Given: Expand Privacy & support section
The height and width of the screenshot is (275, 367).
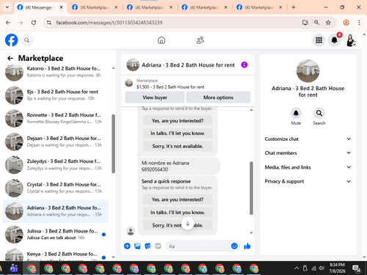Looking at the screenshot, I should point(308,181).
